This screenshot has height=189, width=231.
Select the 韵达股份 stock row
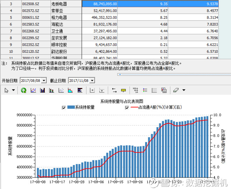[x=110, y=51]
